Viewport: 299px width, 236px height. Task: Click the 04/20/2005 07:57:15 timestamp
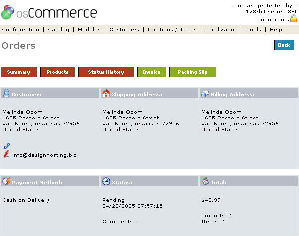pyautogui.click(x=133, y=206)
